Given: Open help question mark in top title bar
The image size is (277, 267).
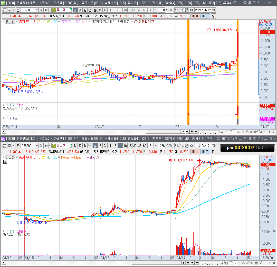Looking at the screenshot, I should pyautogui.click(x=258, y=3).
